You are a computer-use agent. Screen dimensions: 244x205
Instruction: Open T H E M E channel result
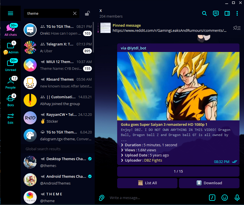tap(57, 197)
